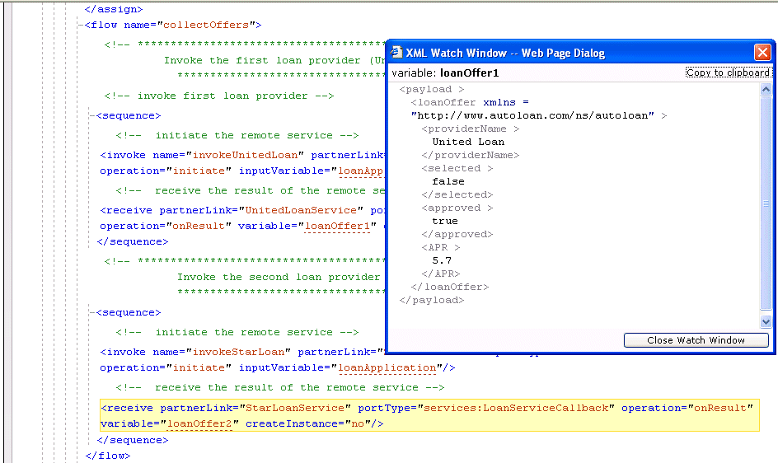The height and width of the screenshot is (463, 778).
Task: Close the XML Watch Window dialog
Action: (x=762, y=52)
